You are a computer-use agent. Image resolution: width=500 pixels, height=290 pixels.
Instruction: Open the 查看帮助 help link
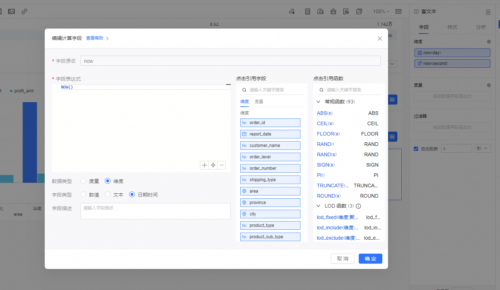click(95, 38)
